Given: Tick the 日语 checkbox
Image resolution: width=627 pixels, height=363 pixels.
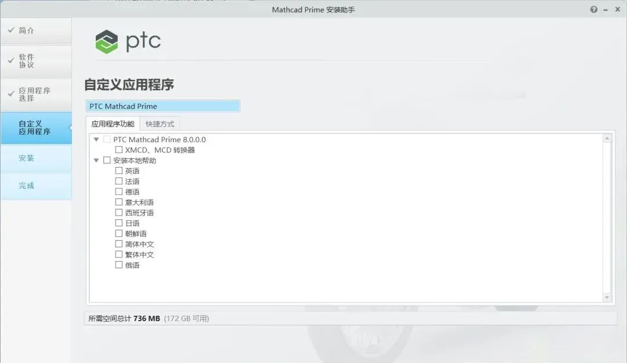Looking at the screenshot, I should point(119,223).
